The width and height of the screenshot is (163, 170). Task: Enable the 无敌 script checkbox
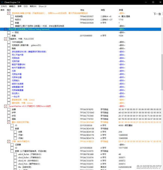point(9,71)
